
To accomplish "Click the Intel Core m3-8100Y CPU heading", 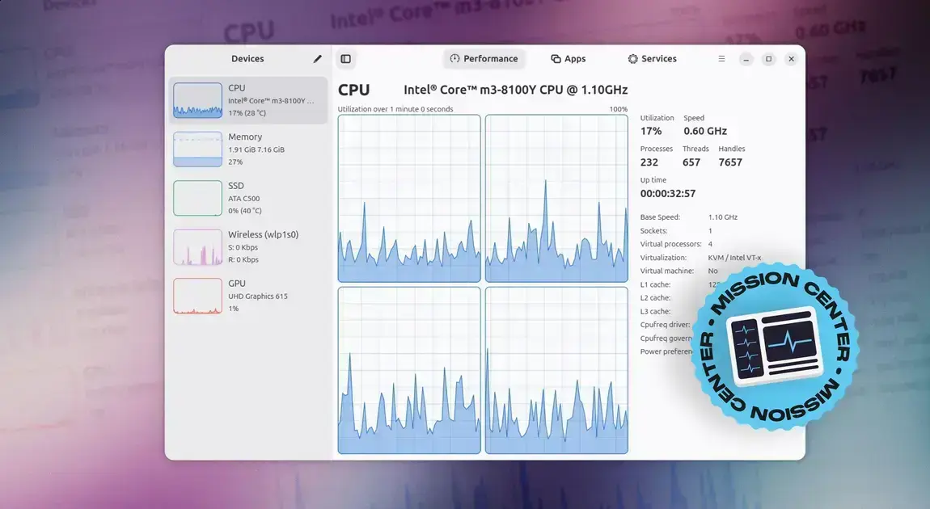I will (515, 90).
